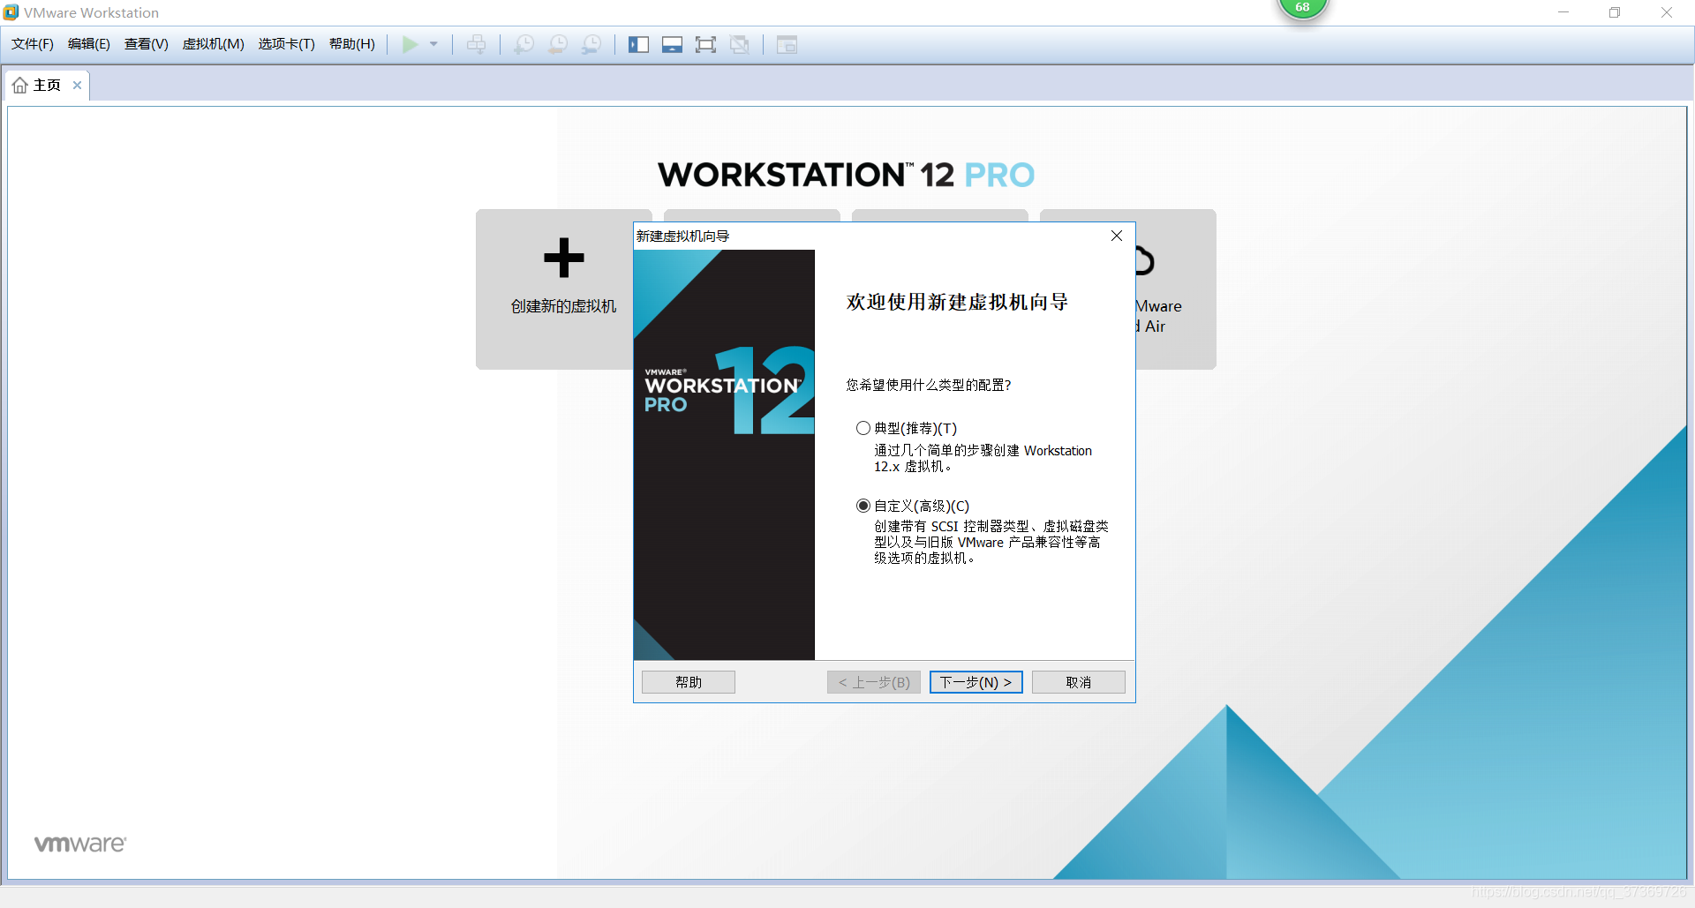Toggle the library sidebar view icon
1695x908 pixels.
[x=638, y=44]
